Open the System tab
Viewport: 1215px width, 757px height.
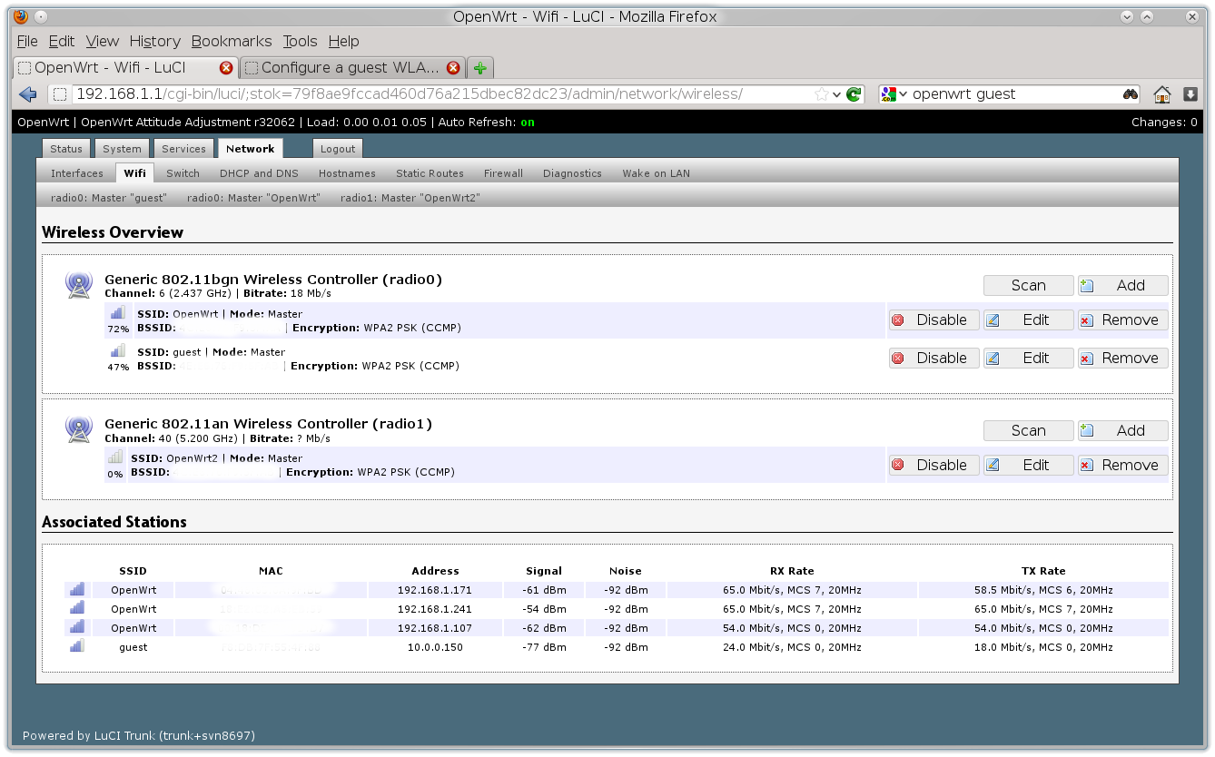pyautogui.click(x=122, y=149)
